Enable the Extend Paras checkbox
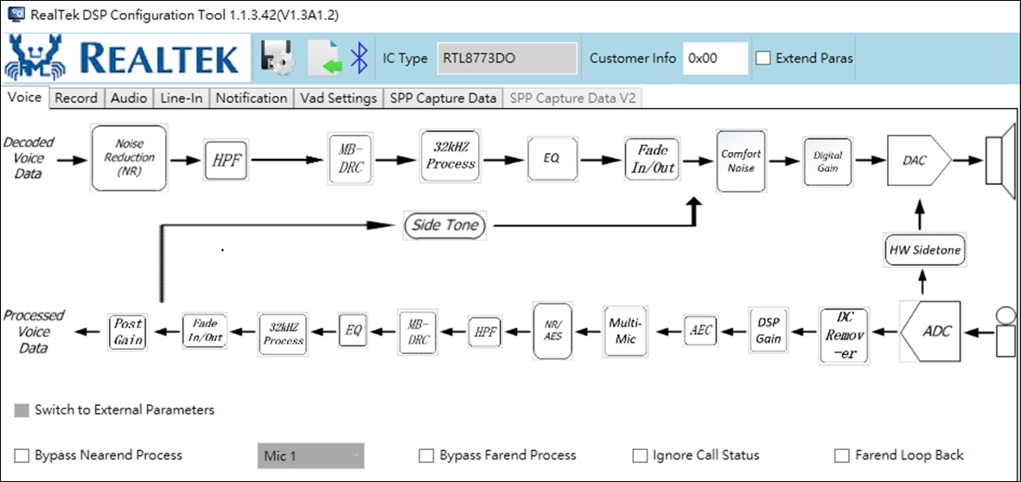Viewport: 1021px width, 482px height. (763, 58)
